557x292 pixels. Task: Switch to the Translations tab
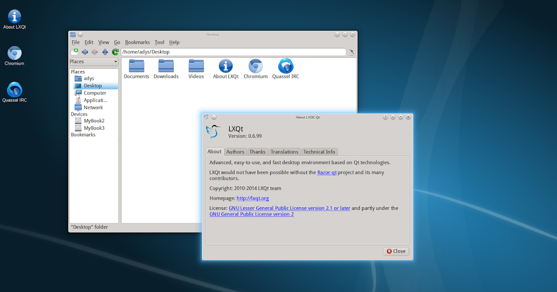285,152
